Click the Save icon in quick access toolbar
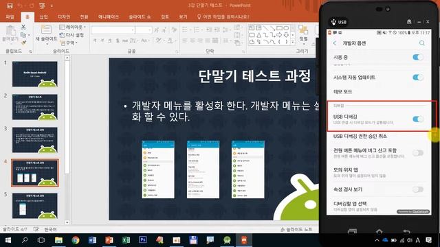 pos(10,5)
